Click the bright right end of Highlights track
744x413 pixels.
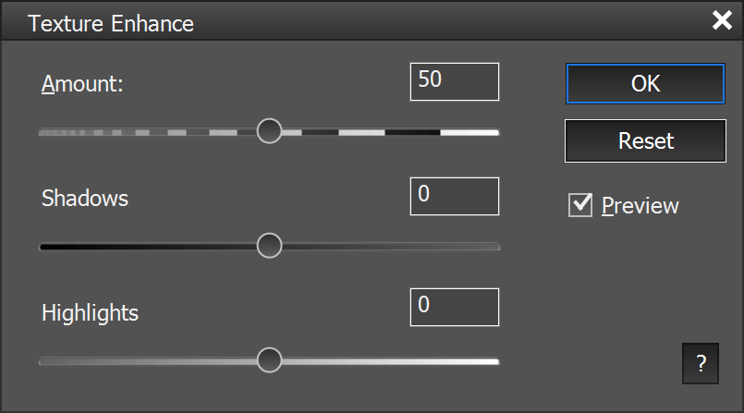click(x=485, y=361)
